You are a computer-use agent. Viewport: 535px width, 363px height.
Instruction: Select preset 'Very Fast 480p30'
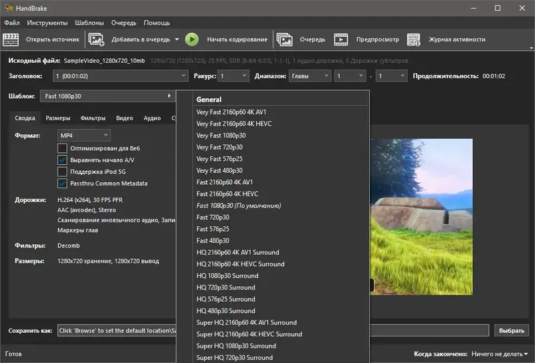point(219,171)
